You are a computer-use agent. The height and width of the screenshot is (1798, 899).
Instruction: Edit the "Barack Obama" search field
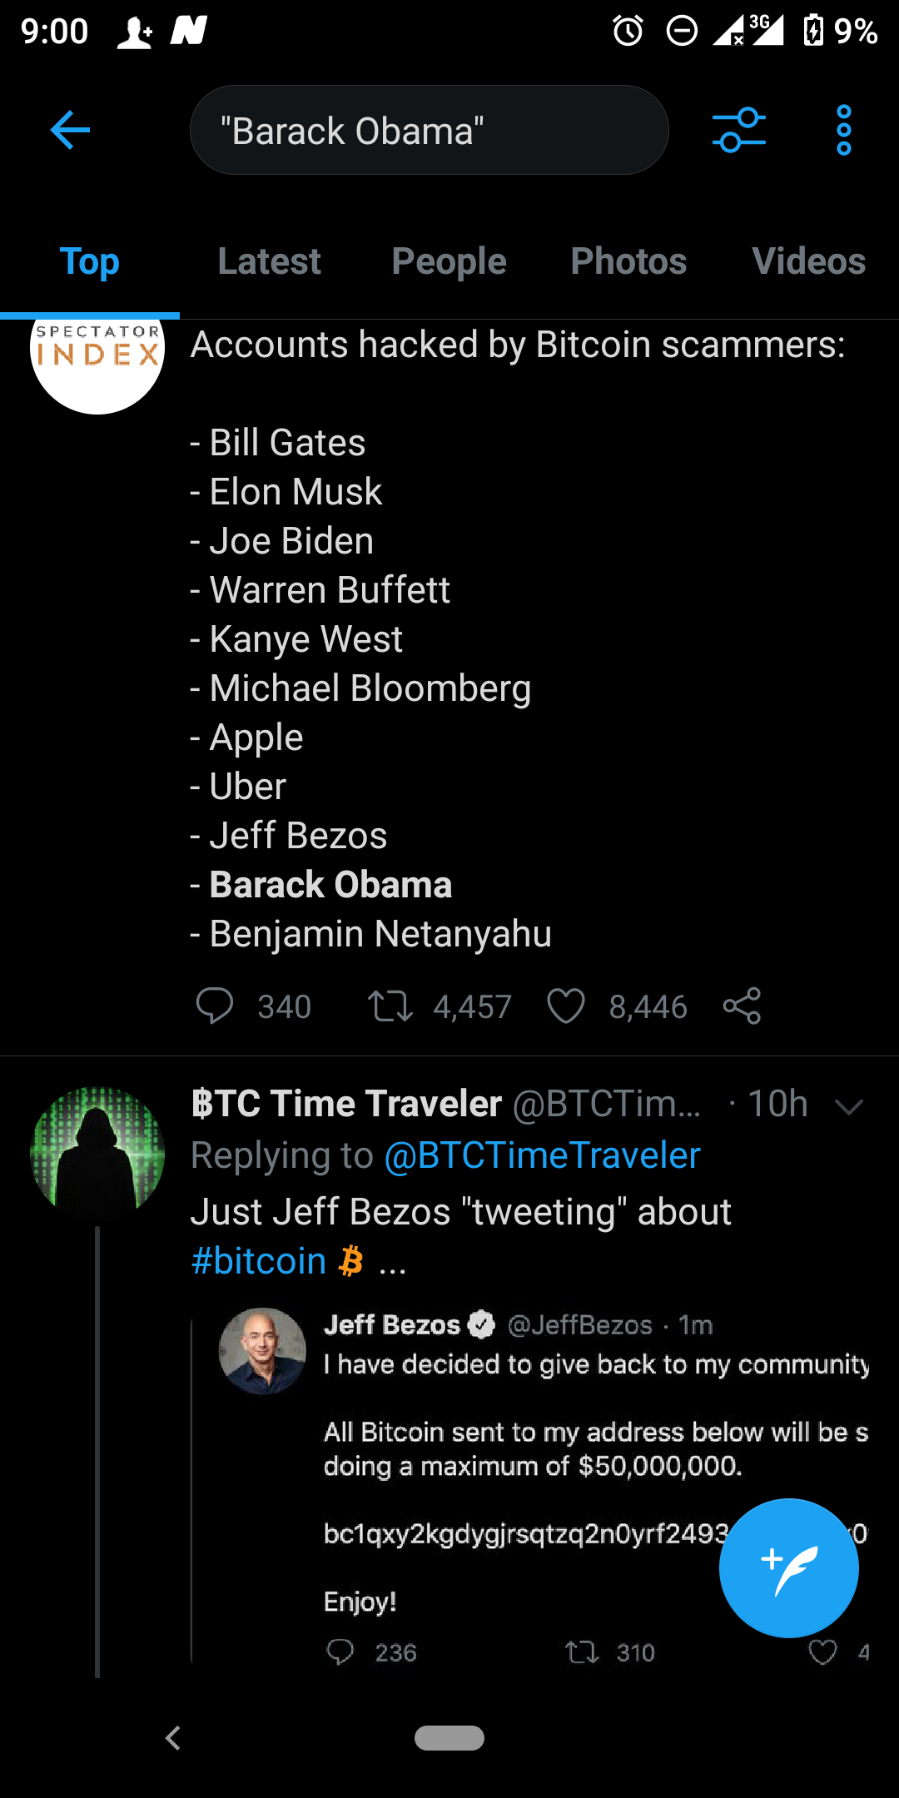click(x=429, y=131)
